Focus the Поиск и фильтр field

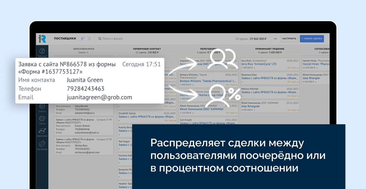(112, 39)
